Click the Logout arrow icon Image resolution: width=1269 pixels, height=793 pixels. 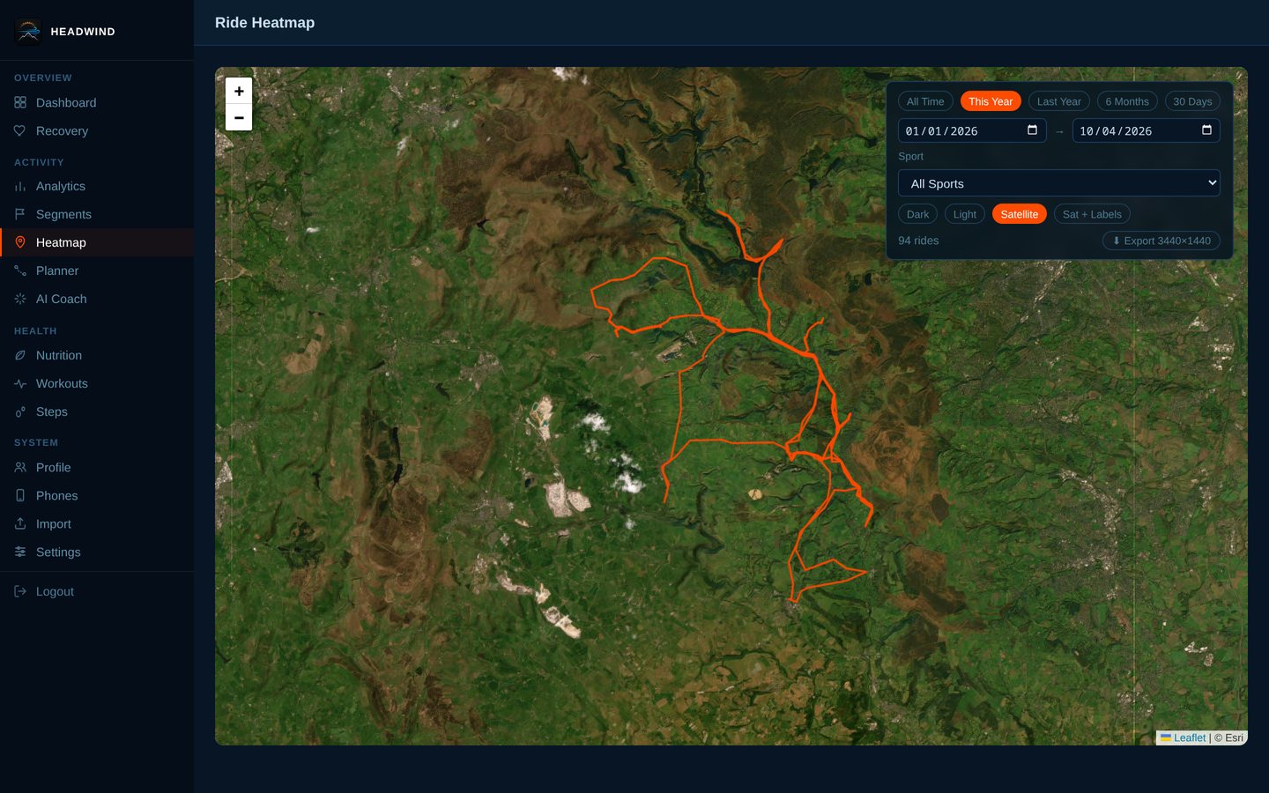click(20, 592)
